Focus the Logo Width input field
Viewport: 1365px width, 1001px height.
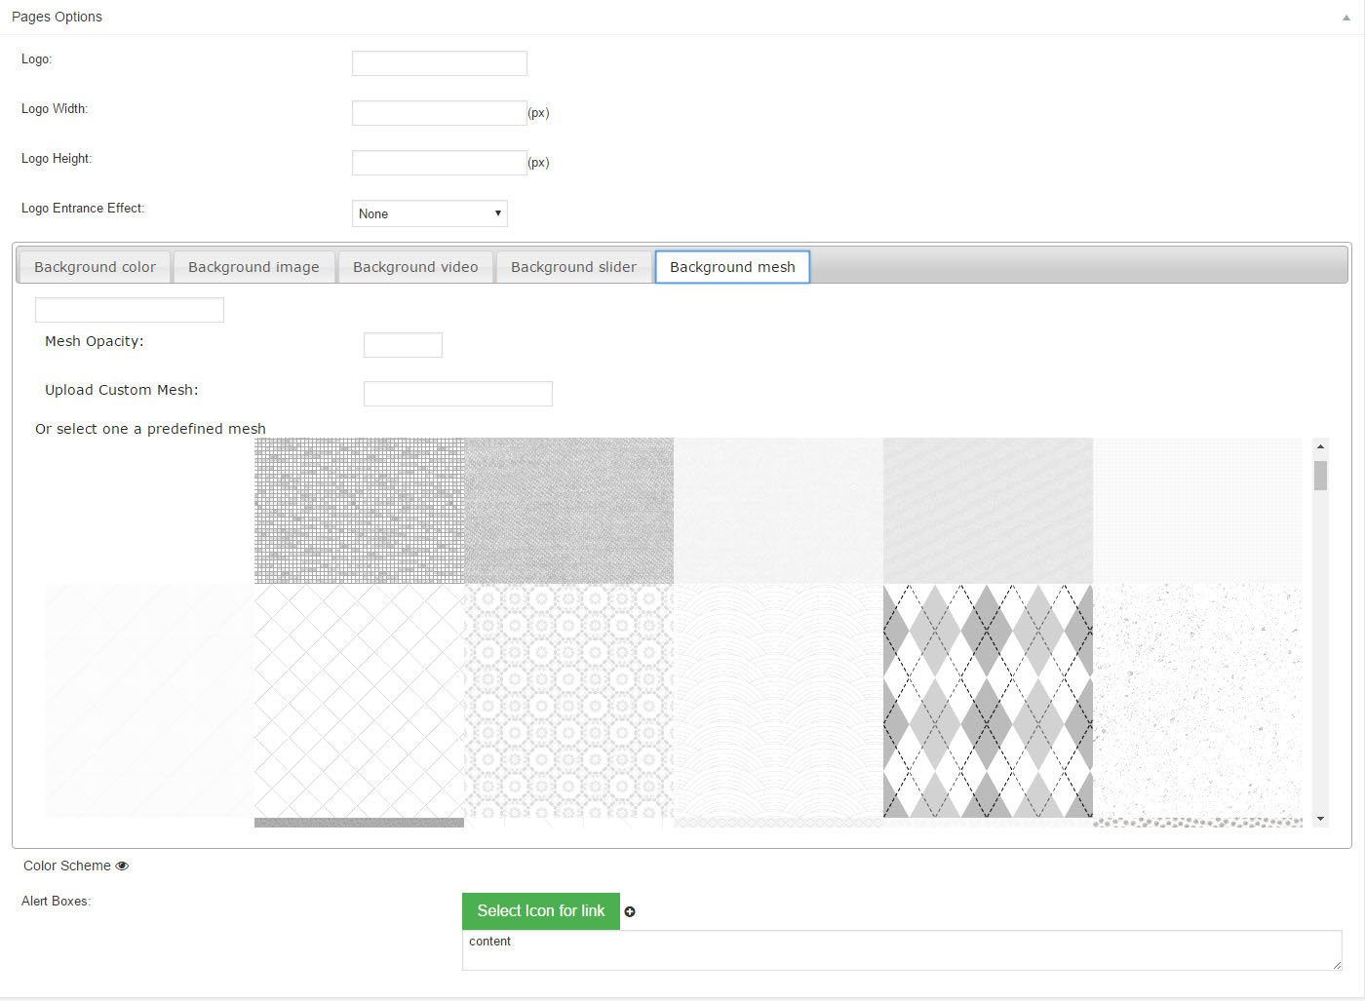coord(440,113)
